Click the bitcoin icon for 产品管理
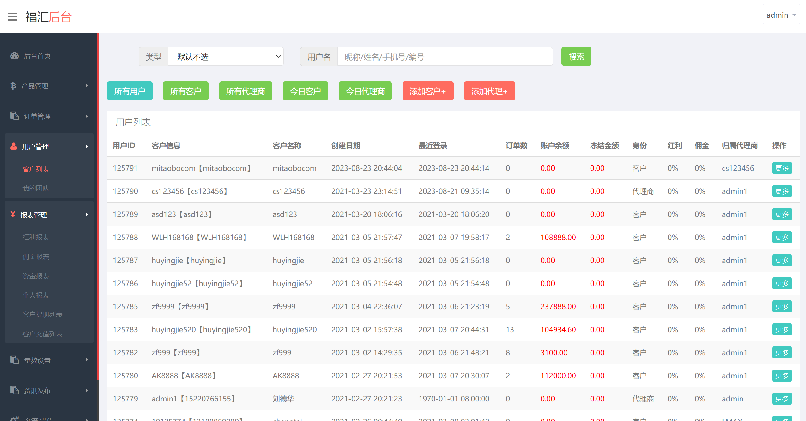Viewport: 806px width, 421px height. point(13,86)
